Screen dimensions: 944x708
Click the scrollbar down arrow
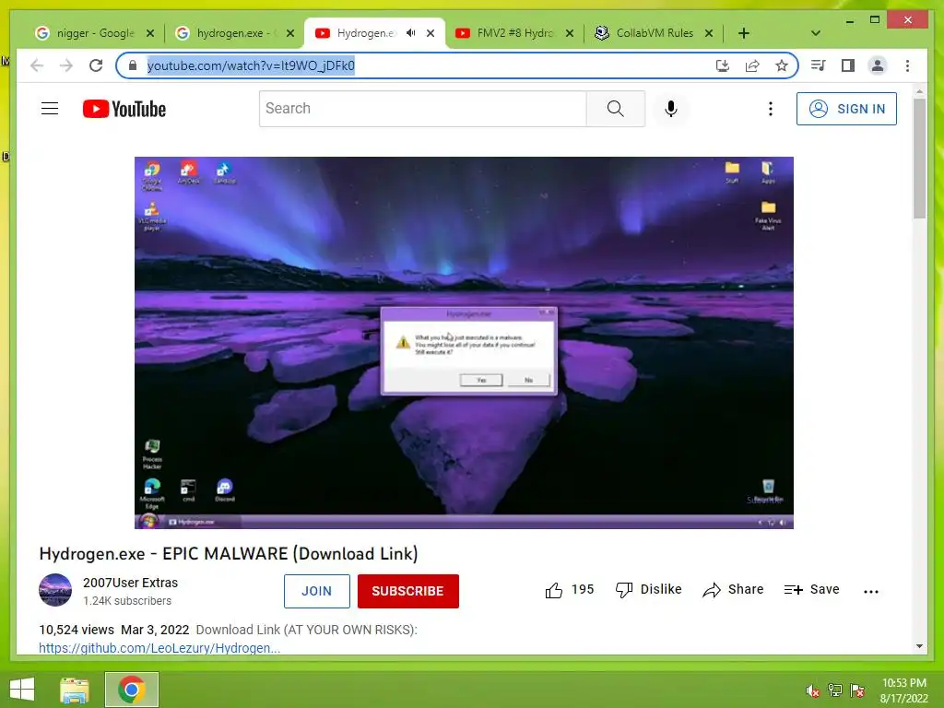(919, 646)
